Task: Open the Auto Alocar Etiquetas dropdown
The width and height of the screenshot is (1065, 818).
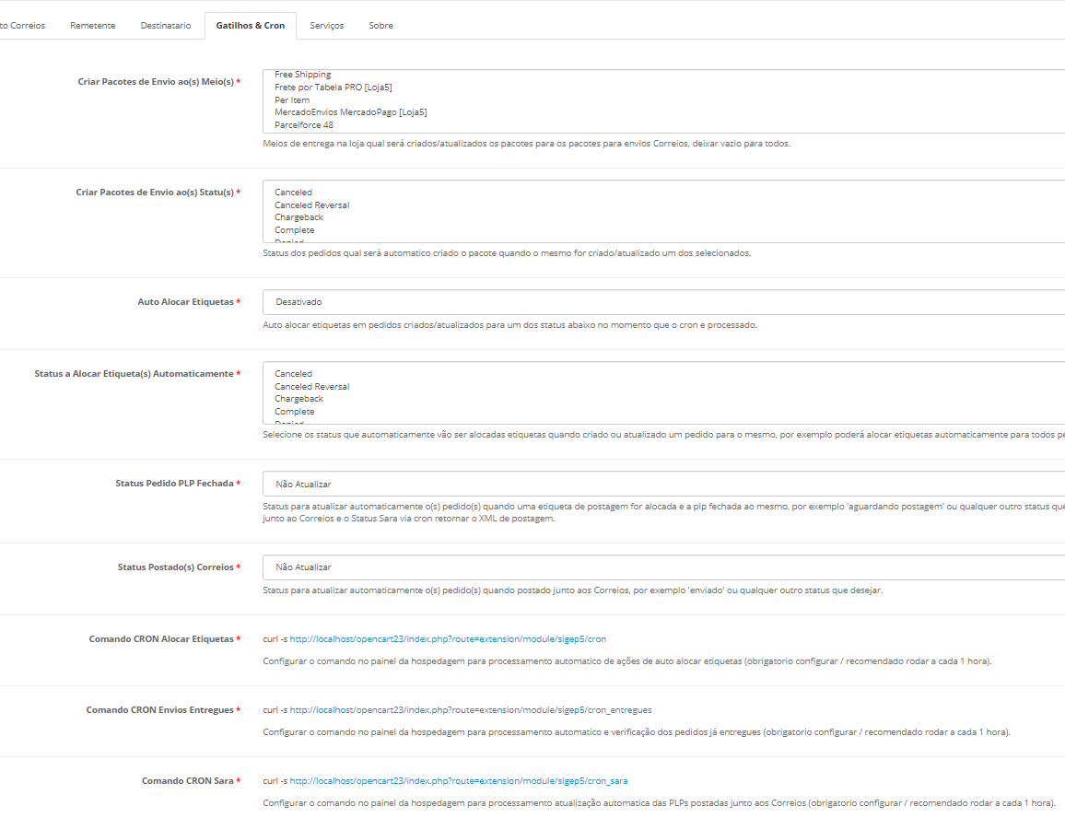Action: (x=663, y=302)
